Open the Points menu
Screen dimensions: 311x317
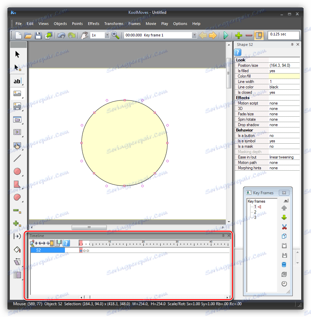click(77, 24)
